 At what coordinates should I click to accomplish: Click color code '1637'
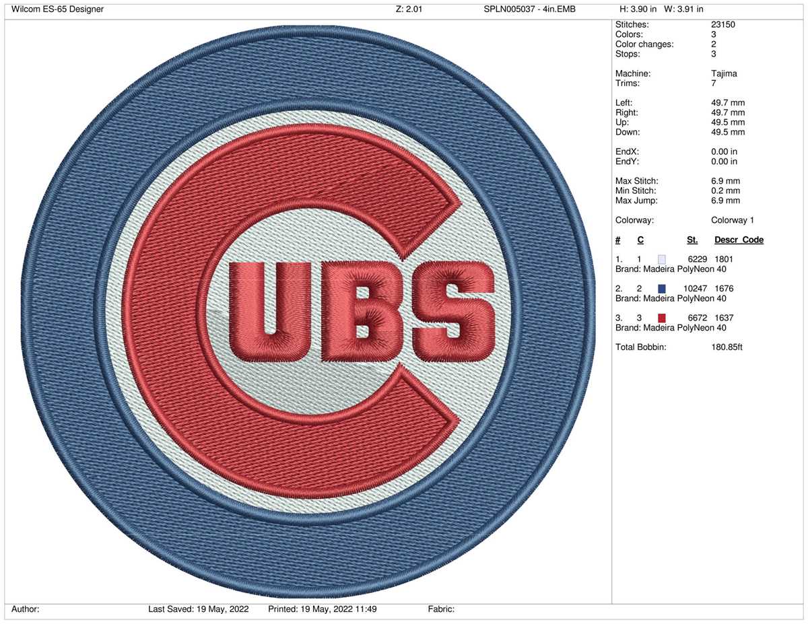tap(724, 318)
